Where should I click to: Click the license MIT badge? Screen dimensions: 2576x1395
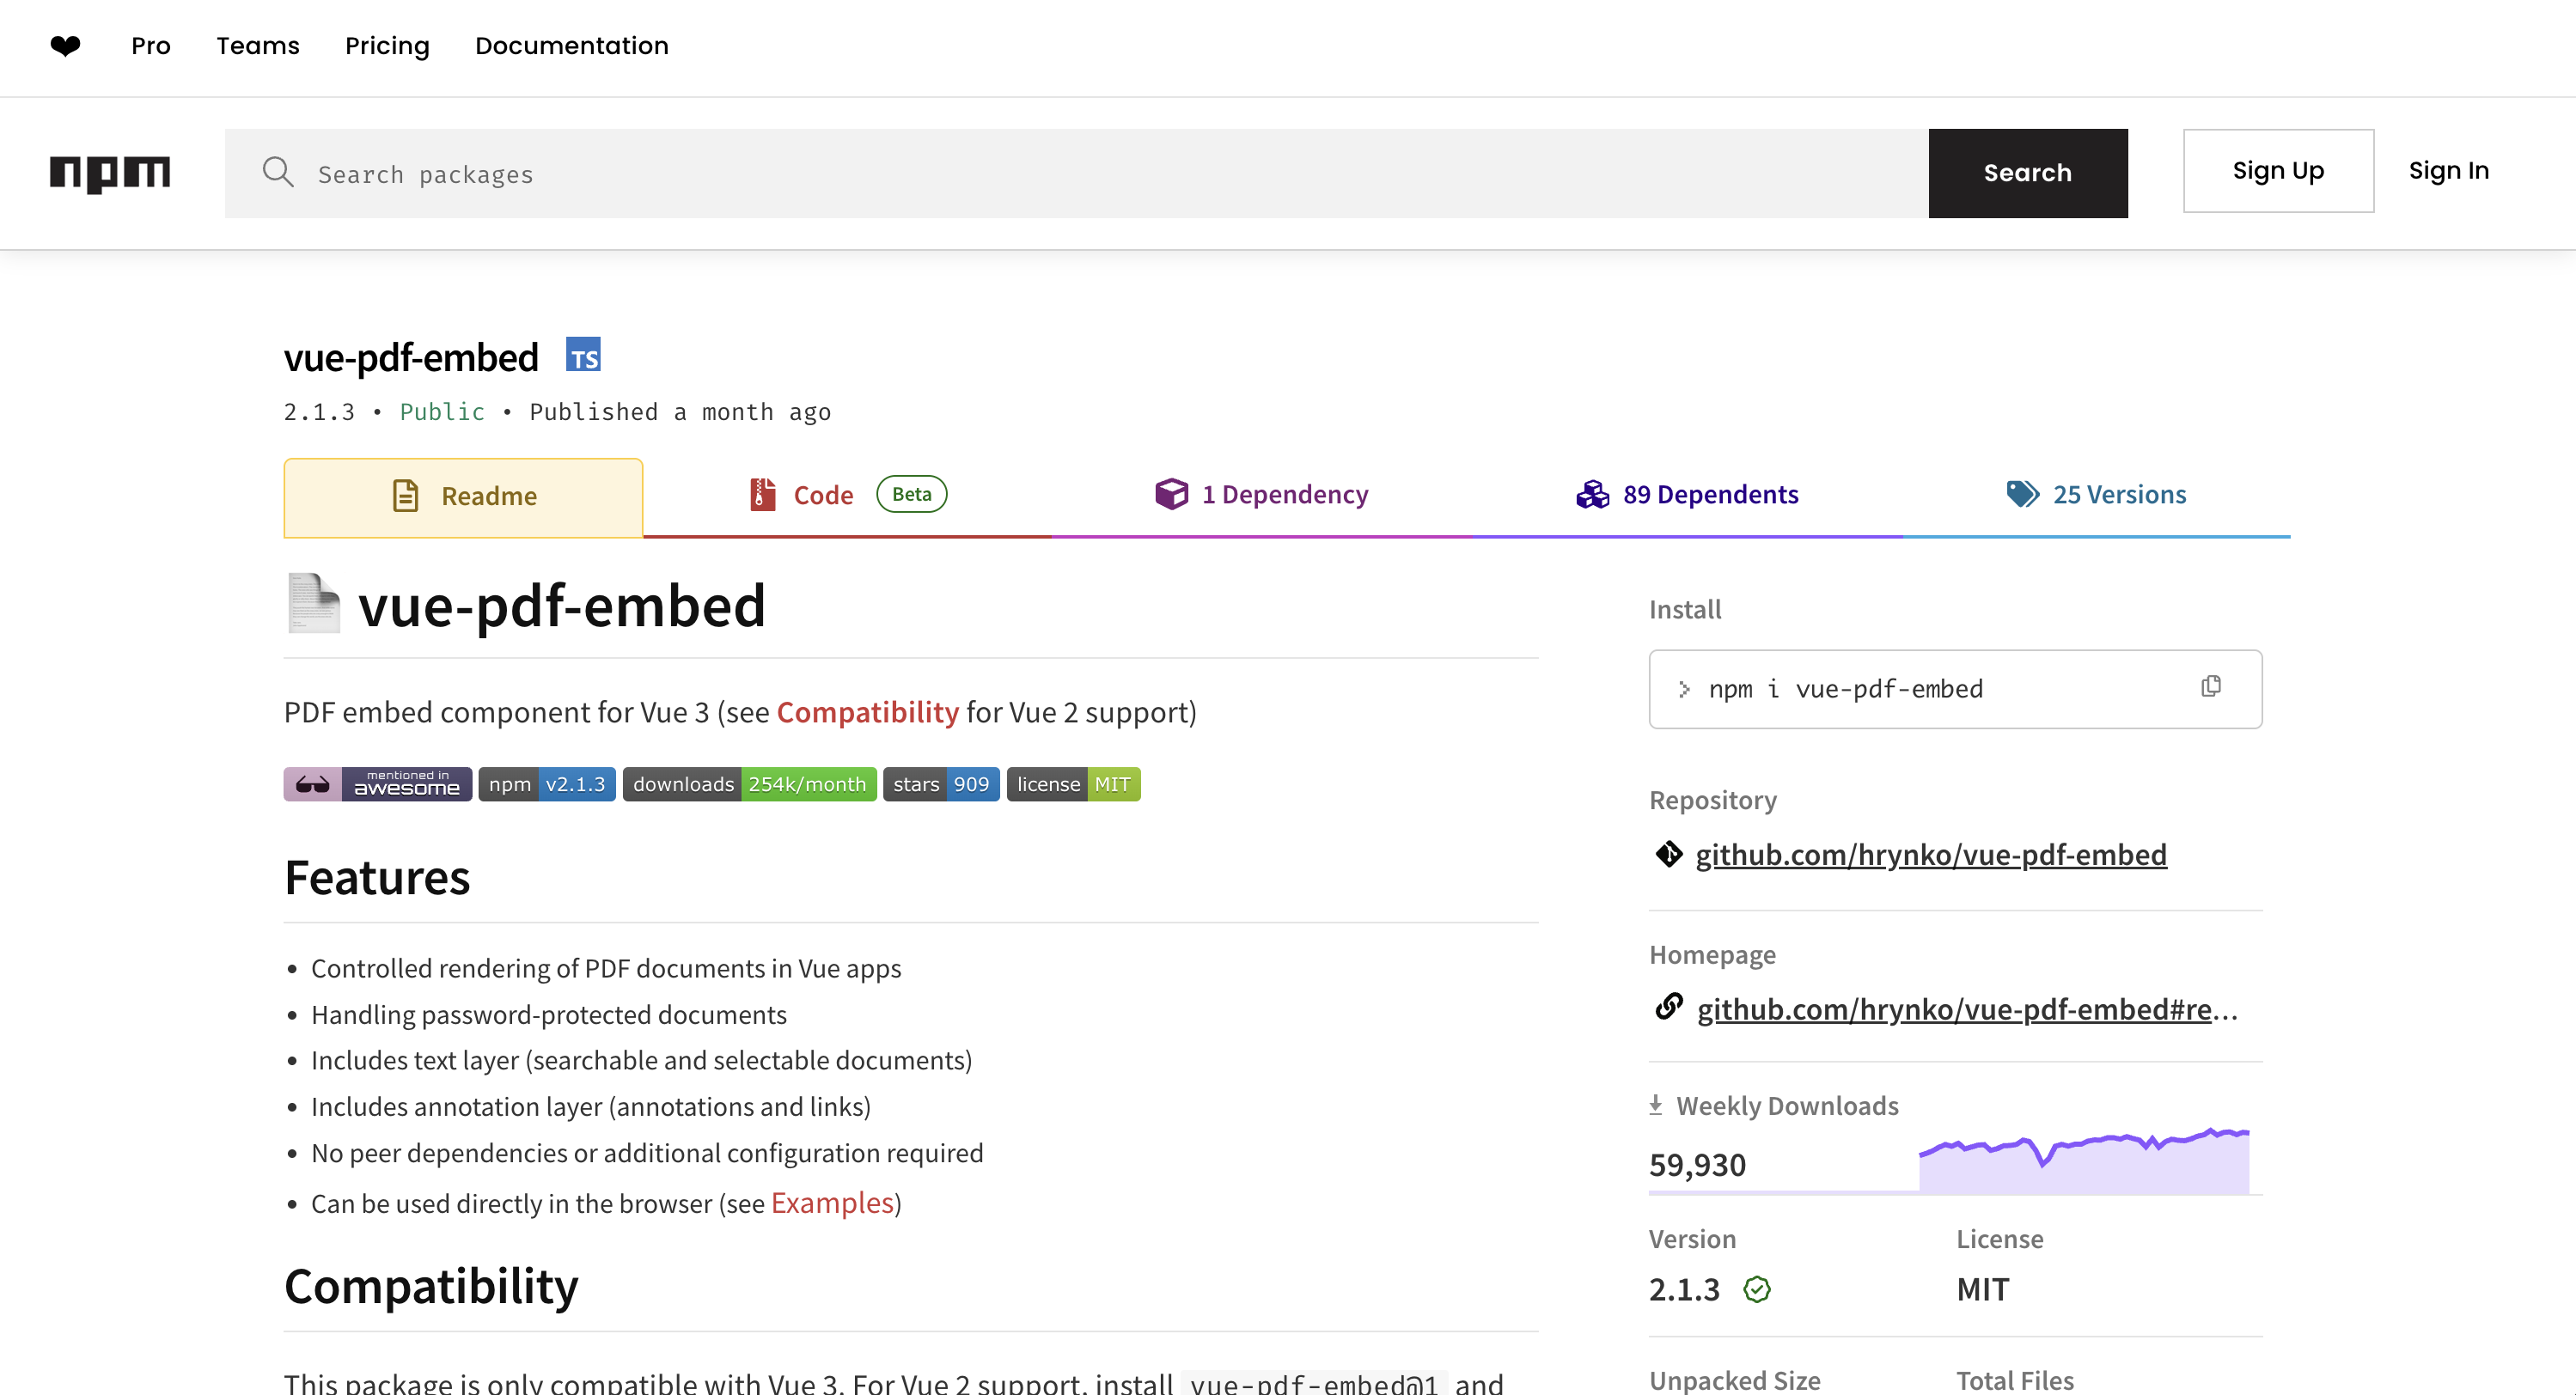pyautogui.click(x=1074, y=784)
